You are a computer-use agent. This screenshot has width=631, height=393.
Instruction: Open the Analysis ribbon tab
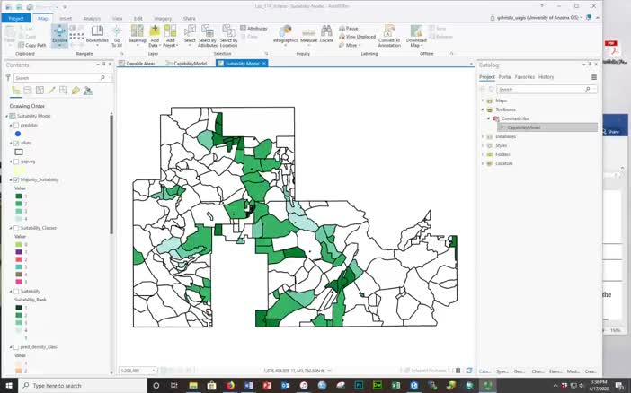coord(92,18)
